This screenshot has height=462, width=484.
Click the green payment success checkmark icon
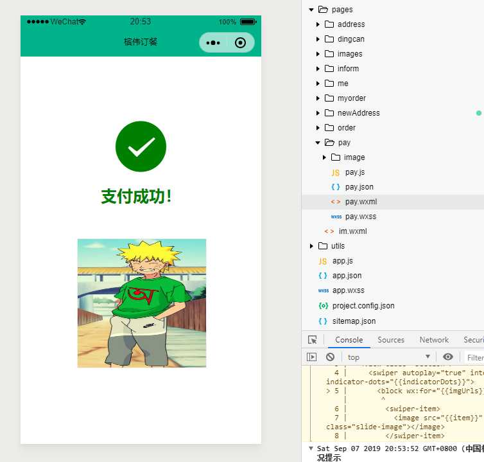[141, 146]
